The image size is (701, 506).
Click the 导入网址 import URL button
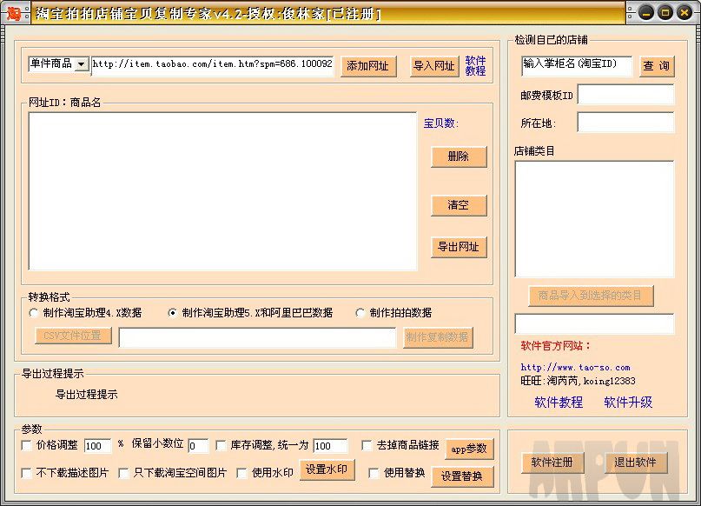(433, 65)
